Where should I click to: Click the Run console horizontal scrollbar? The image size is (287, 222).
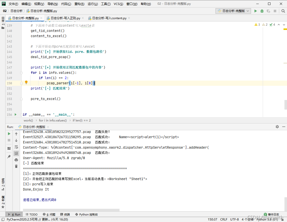71,210
